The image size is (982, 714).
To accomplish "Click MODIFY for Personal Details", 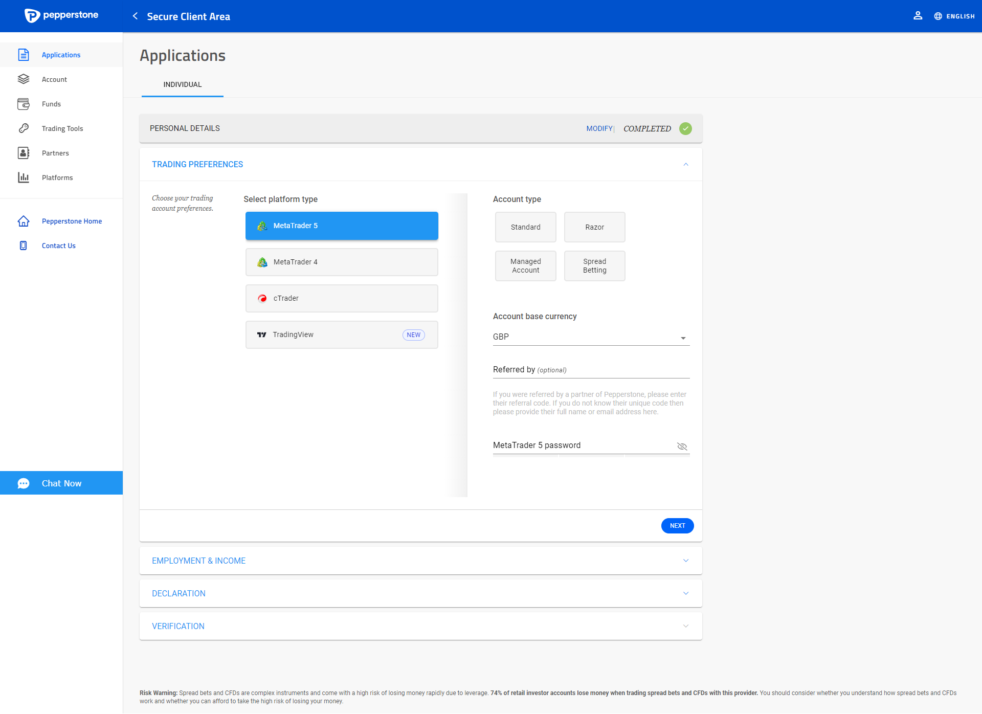I will pyautogui.click(x=599, y=129).
